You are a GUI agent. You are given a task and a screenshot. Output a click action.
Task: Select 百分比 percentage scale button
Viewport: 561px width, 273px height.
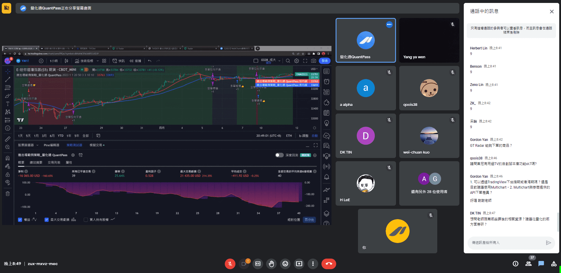309,220
